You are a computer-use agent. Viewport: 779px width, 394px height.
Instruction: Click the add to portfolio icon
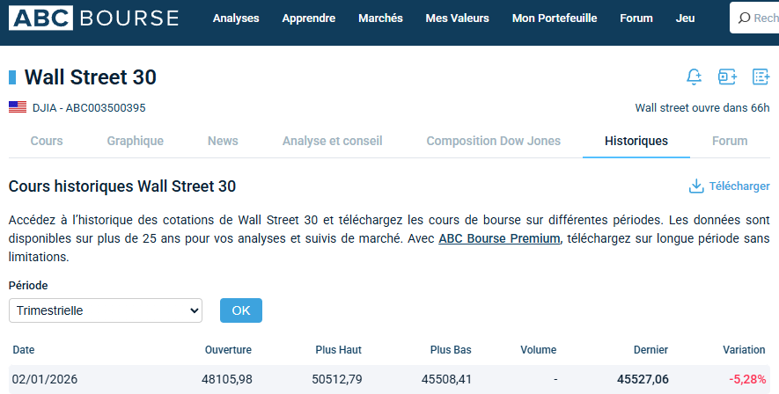(x=727, y=77)
